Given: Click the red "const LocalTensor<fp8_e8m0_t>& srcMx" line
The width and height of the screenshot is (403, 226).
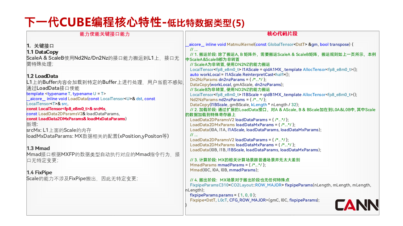Looking at the screenshot, I should pos(66,109).
